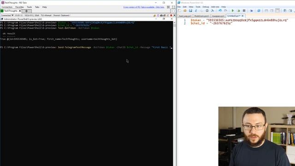Image resolution: width=295 pixels, height=166 pixels.
Task: Click the purple circle icon in RD Tabs status bar
Action: [x=158, y=15]
